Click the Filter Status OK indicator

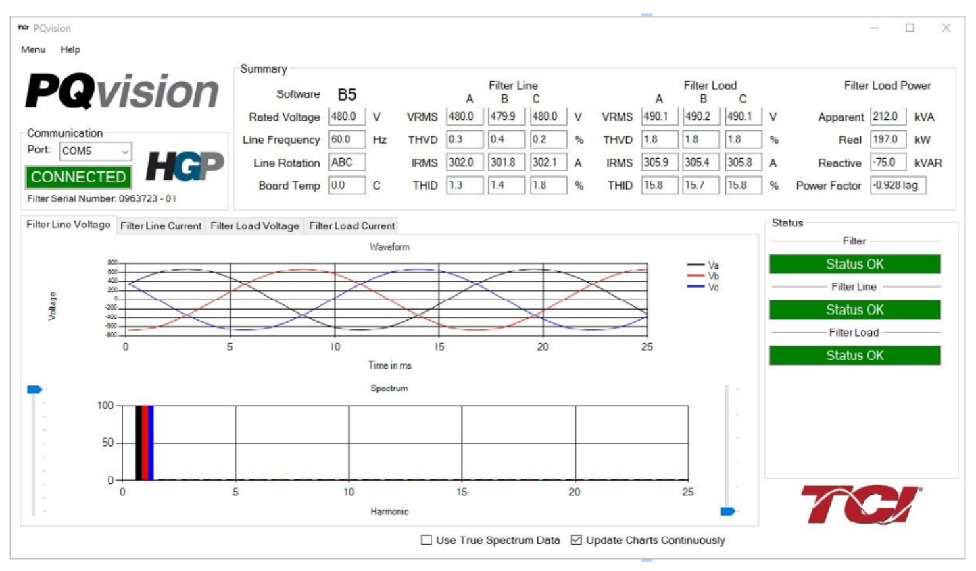(854, 264)
